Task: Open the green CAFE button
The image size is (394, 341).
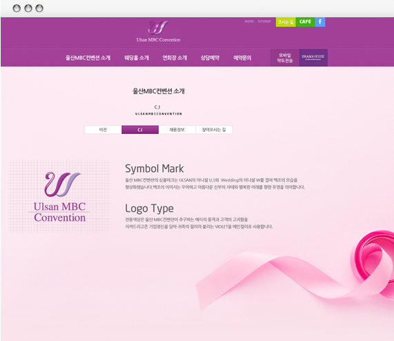Action: pyautogui.click(x=305, y=22)
